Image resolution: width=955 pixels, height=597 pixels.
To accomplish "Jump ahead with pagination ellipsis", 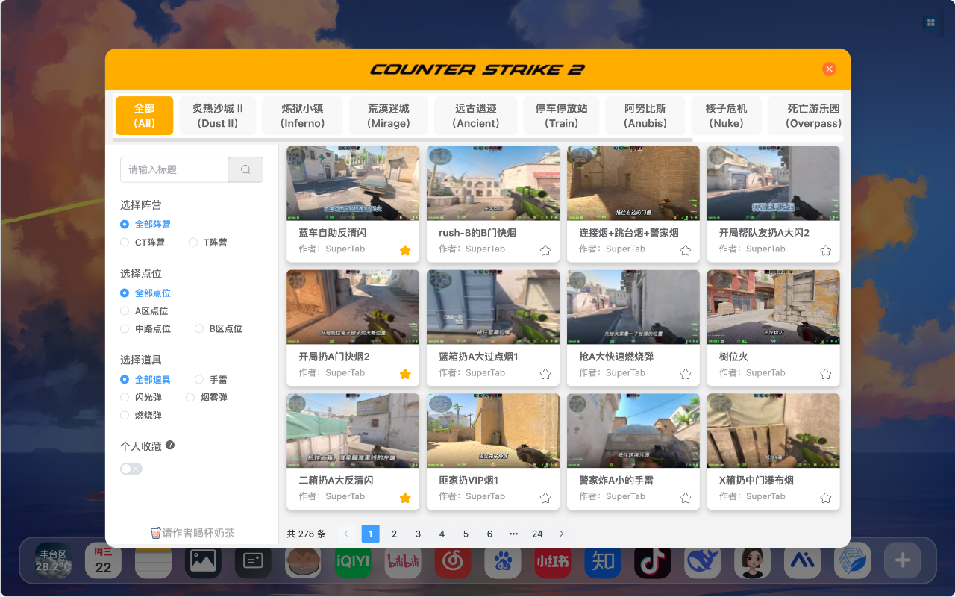I will (513, 534).
